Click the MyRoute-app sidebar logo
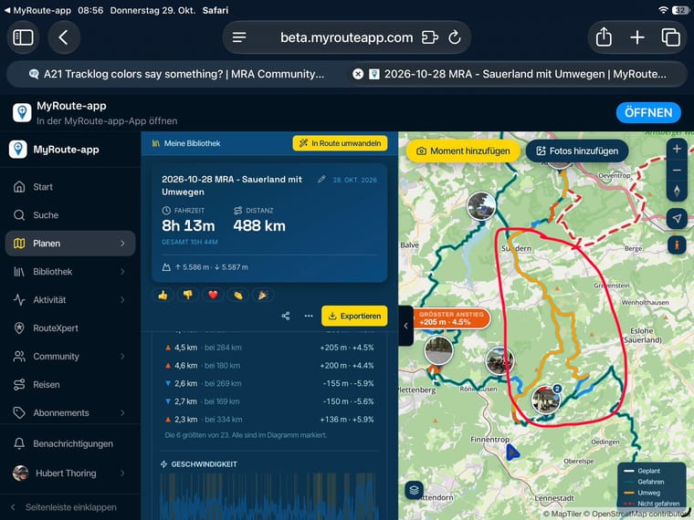Image resolution: width=694 pixels, height=520 pixels. click(18, 150)
